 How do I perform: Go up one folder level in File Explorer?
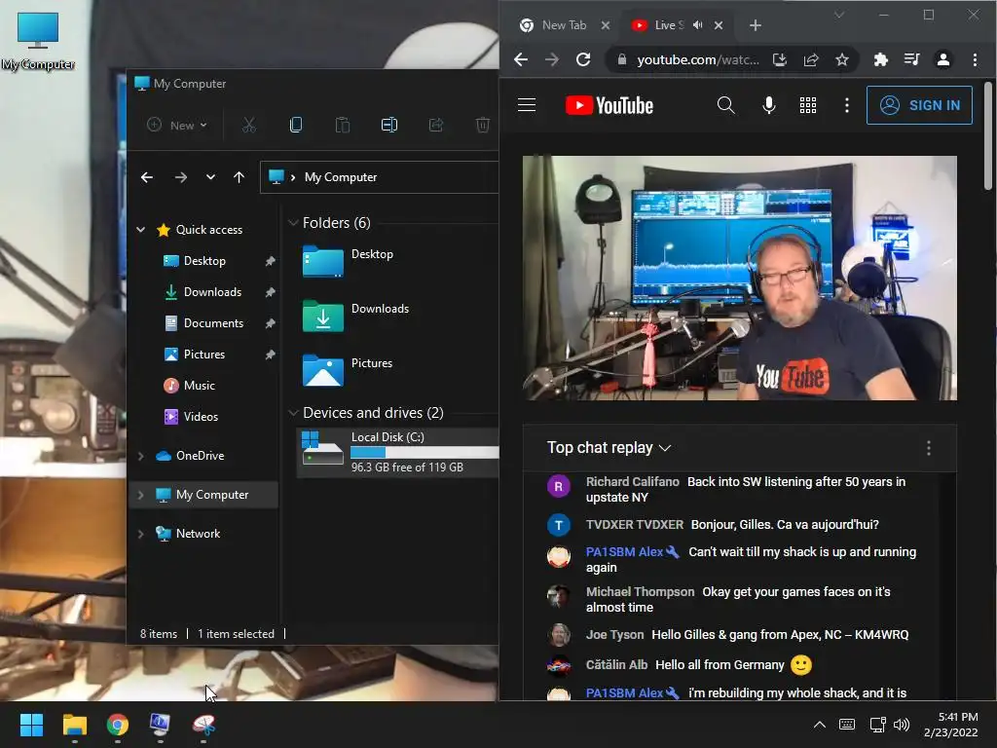(x=240, y=177)
